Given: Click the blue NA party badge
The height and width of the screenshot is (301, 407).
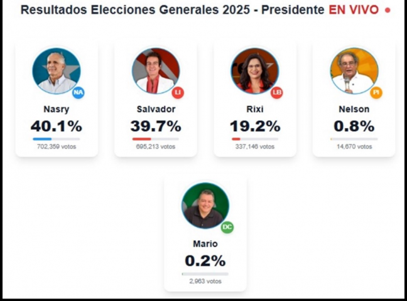Looking at the screenshot, I should pos(79,93).
